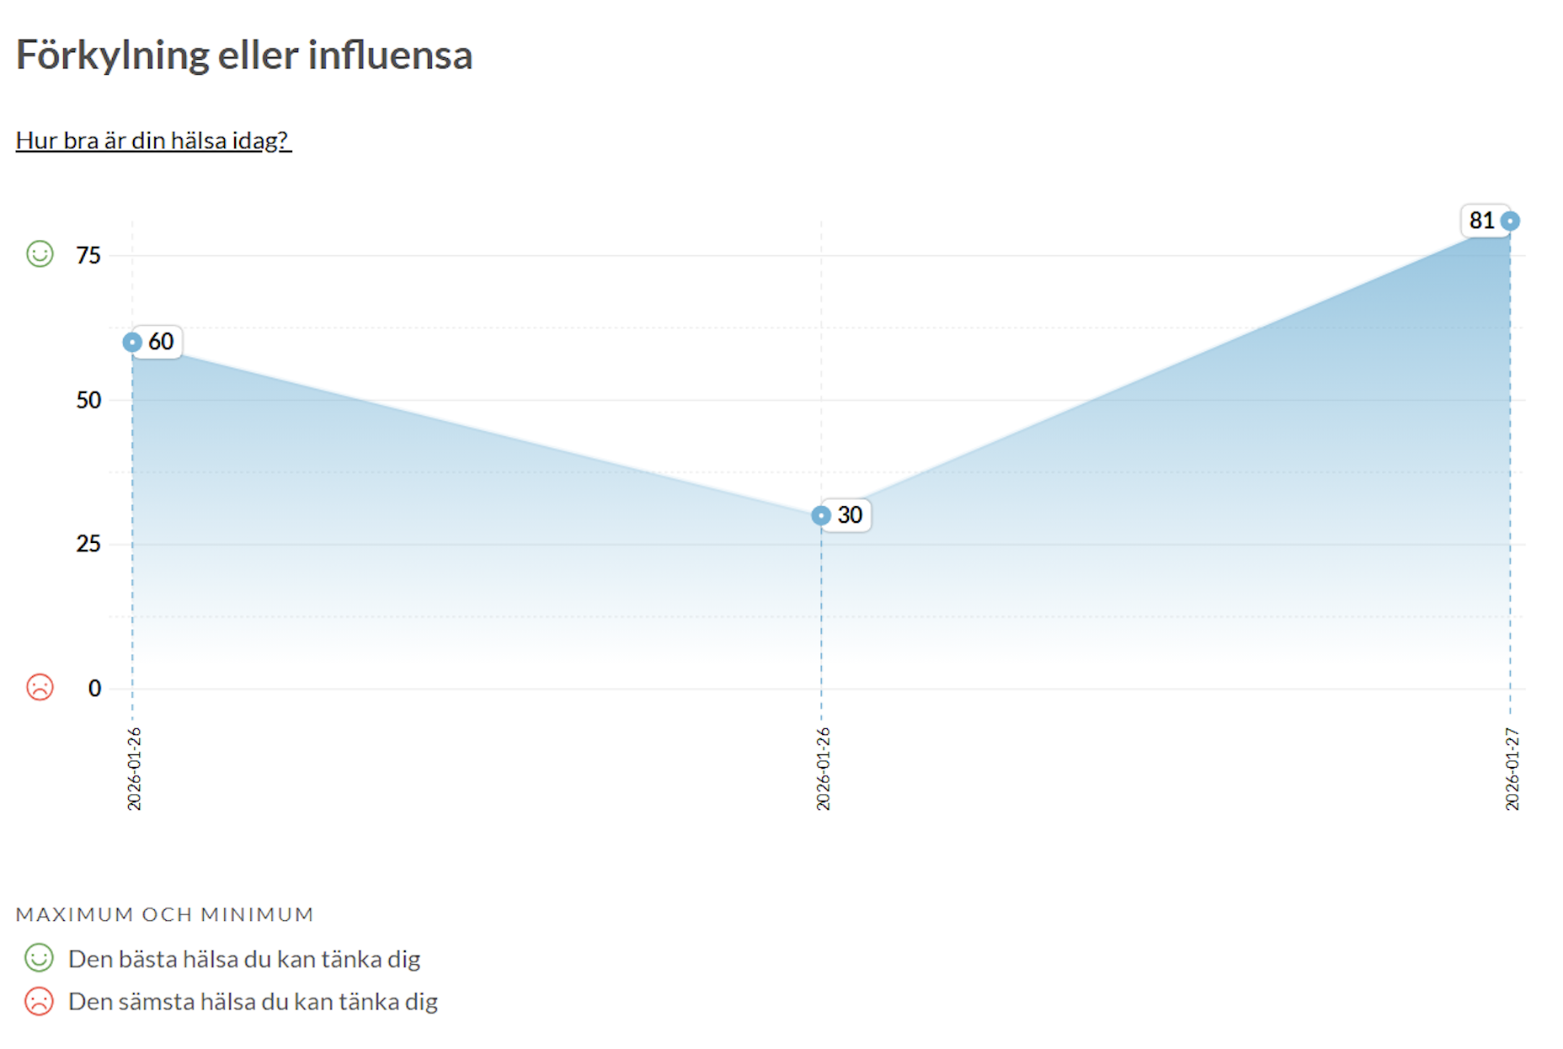The width and height of the screenshot is (1563, 1049).
Task: Click the 75 y-axis label
Action: tap(88, 256)
